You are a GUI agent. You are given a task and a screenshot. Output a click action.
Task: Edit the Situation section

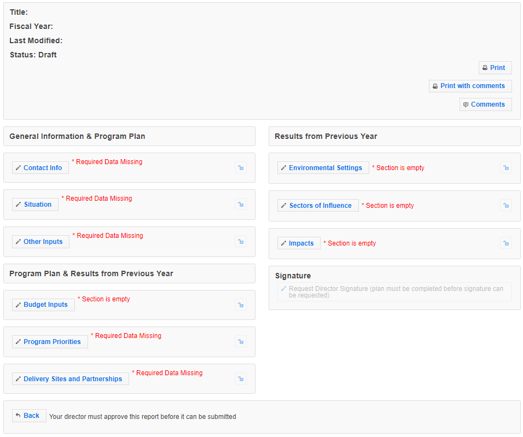click(35, 205)
